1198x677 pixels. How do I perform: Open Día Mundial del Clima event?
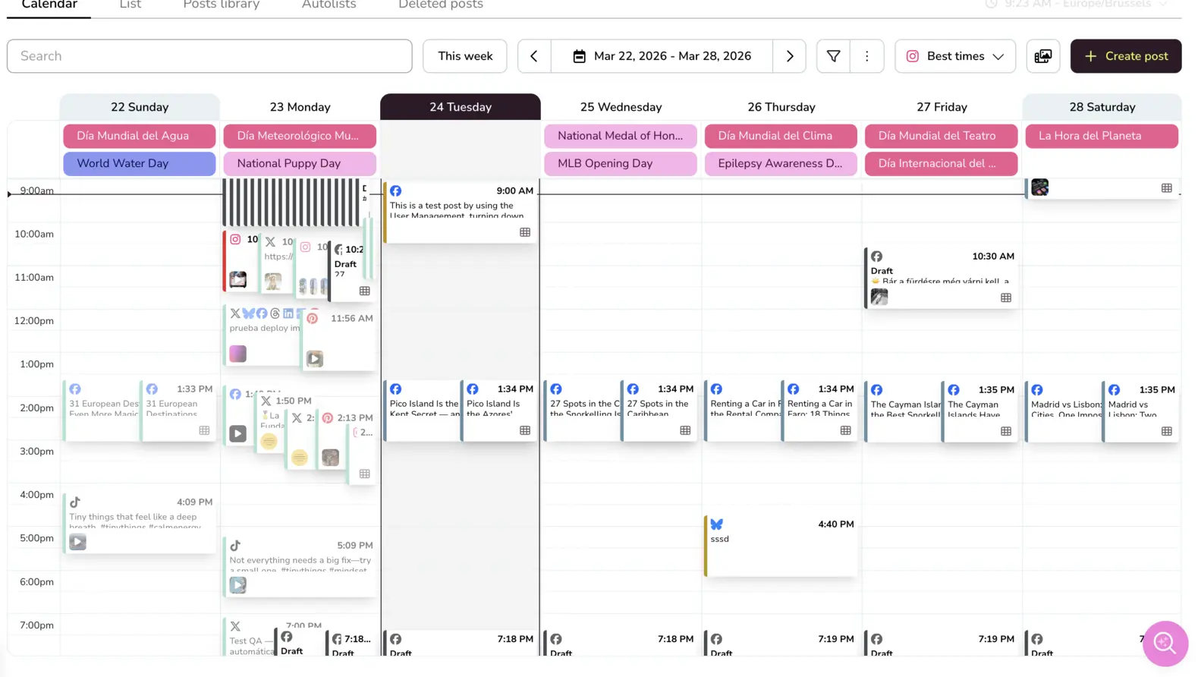click(781, 136)
